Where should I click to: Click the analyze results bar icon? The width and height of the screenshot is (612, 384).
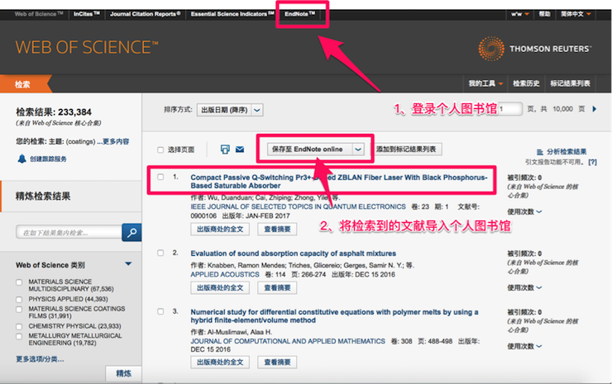coord(540,152)
